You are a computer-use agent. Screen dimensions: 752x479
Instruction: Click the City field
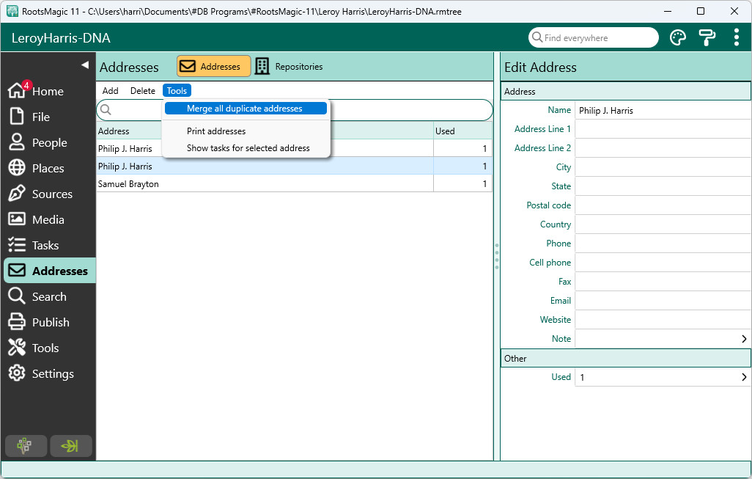(x=663, y=167)
